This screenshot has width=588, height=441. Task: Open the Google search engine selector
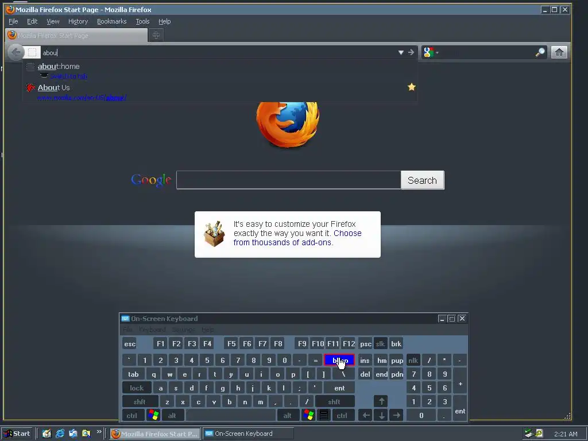431,52
